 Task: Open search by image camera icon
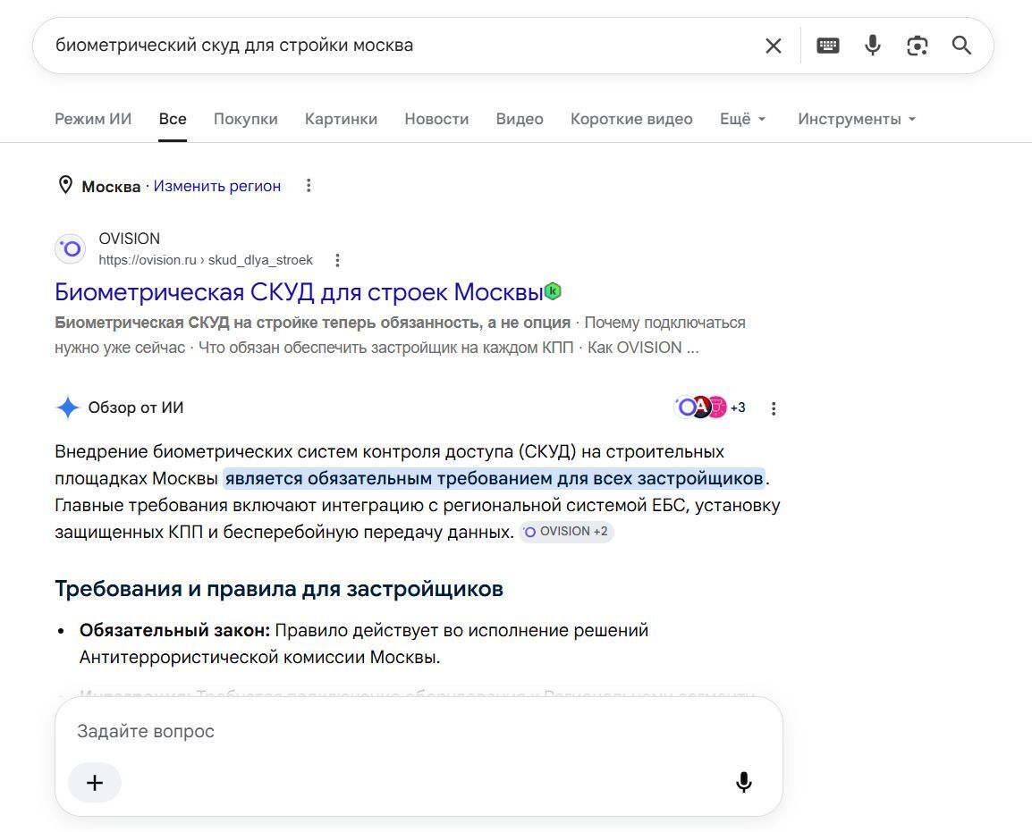(917, 46)
